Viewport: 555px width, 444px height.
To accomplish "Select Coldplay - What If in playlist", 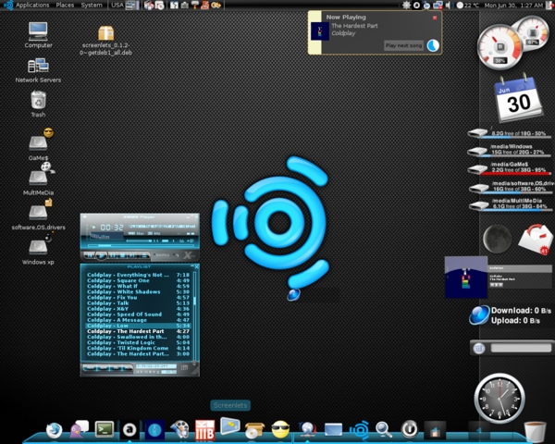I will 138,286.
